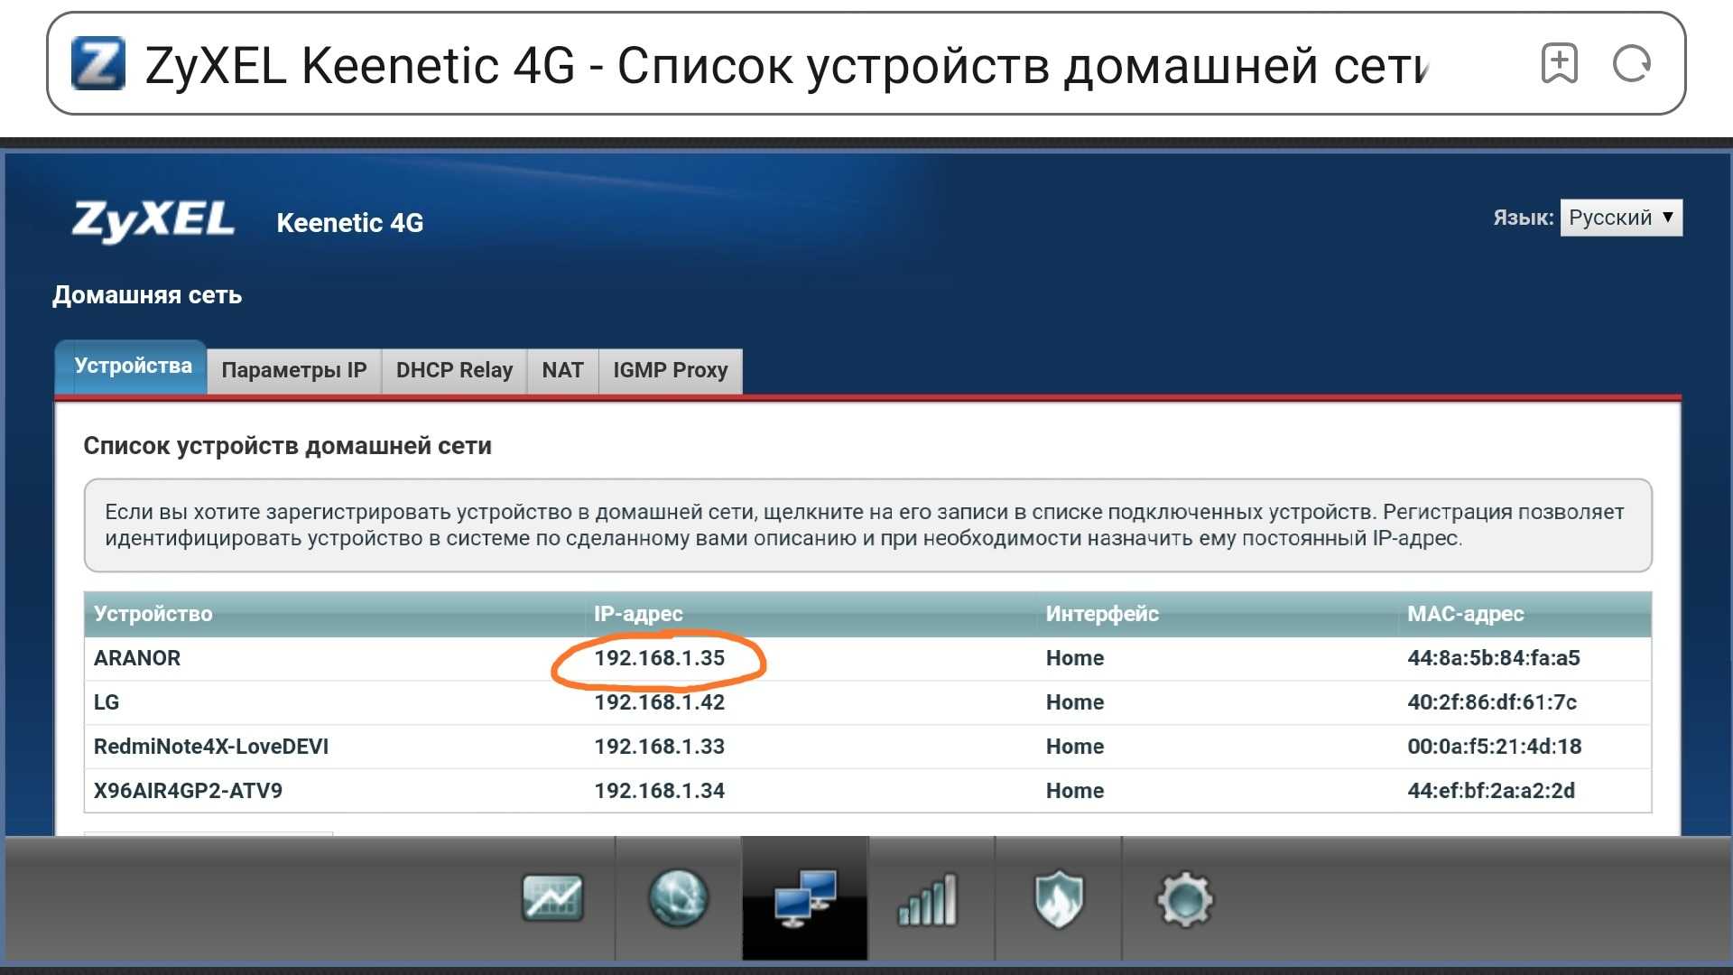1733x975 pixels.
Task: Tap the browser bookmark add icon
Action: [x=1559, y=63]
